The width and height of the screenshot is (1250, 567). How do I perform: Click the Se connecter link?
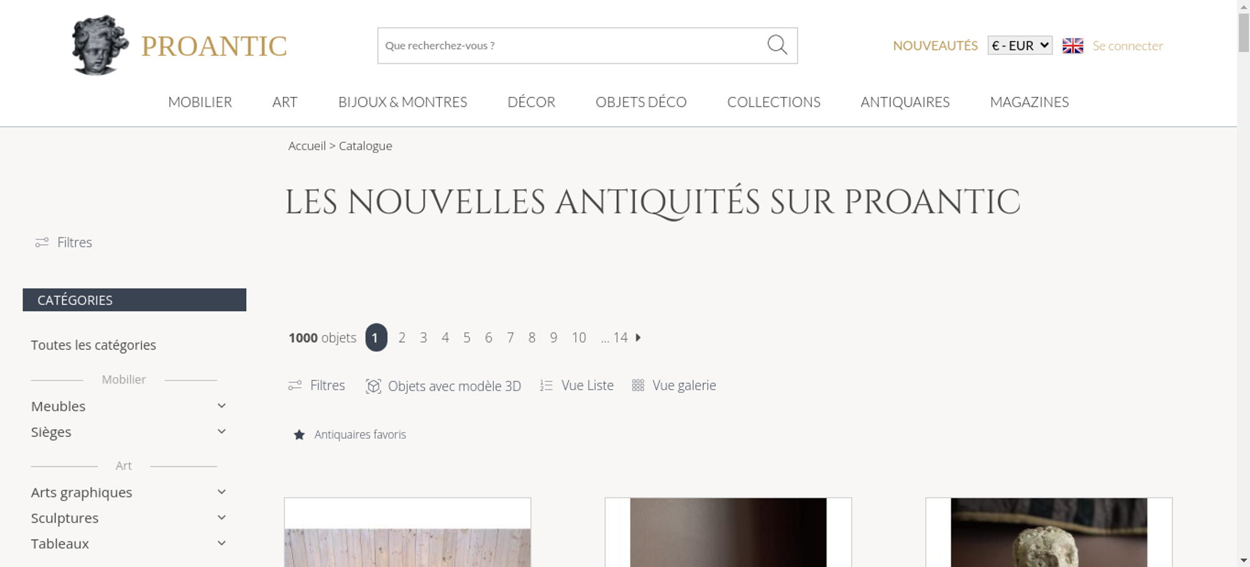click(x=1127, y=46)
